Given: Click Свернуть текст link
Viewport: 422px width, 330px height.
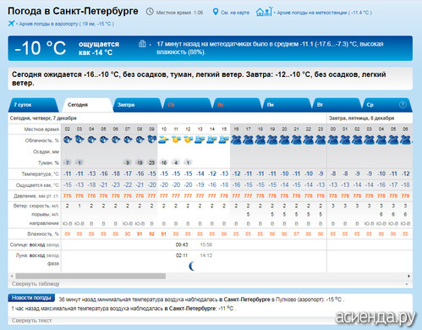Looking at the screenshot, I should coord(31,321).
